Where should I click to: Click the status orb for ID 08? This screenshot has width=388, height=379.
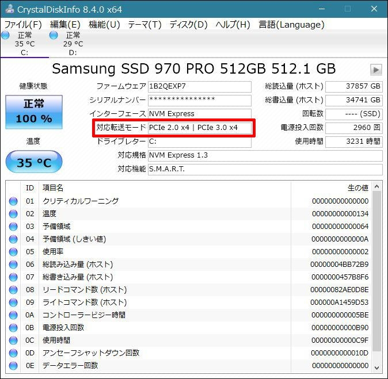(x=13, y=290)
